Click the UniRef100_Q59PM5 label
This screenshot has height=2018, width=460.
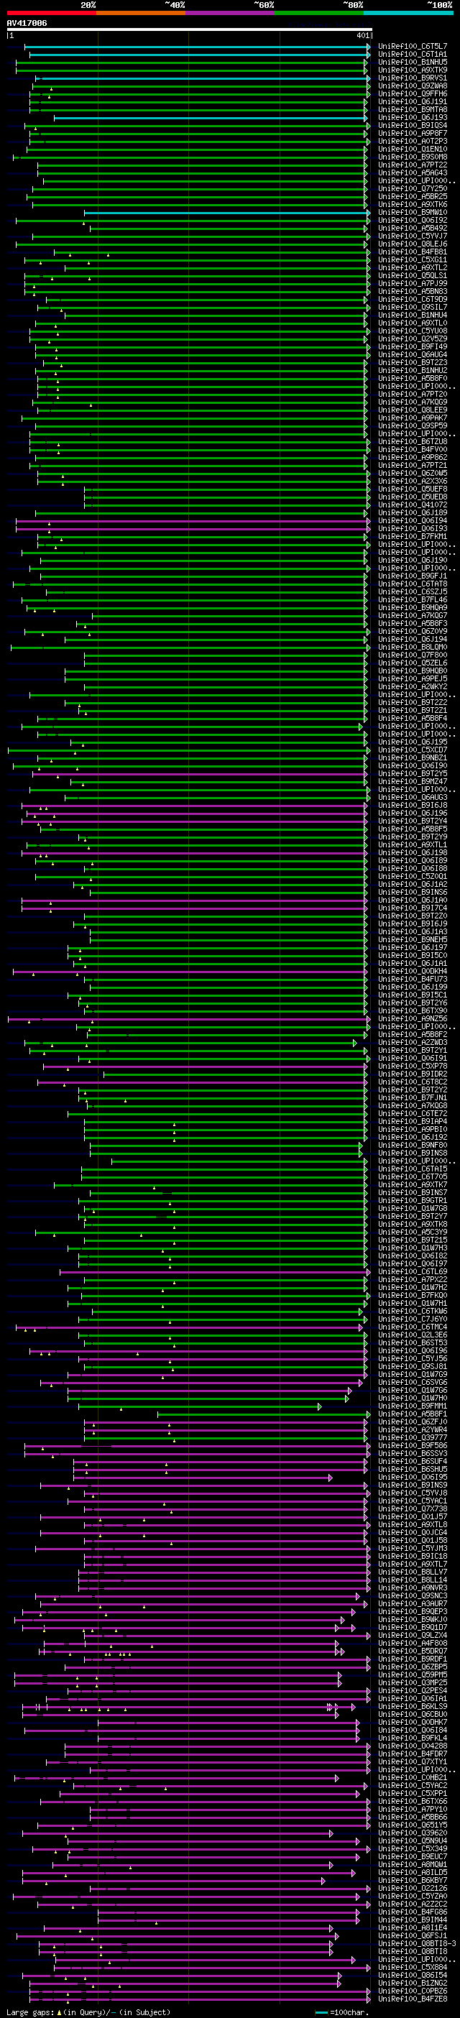(413, 1675)
